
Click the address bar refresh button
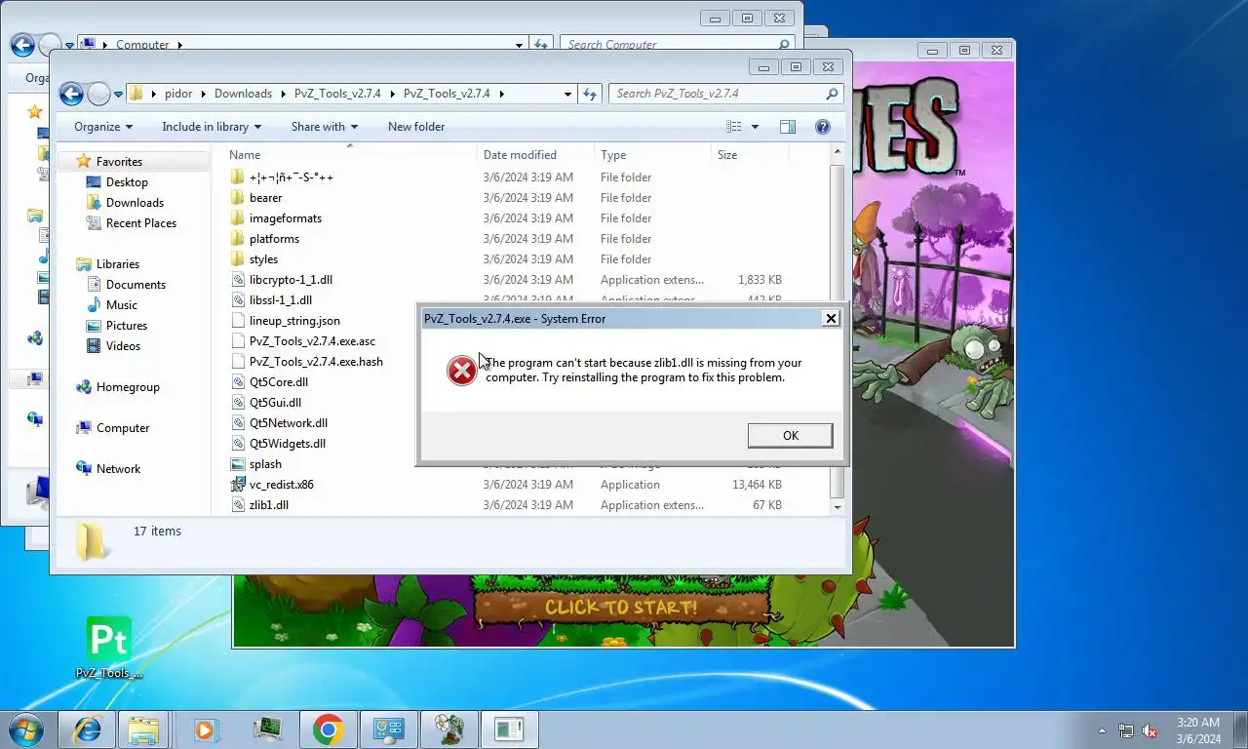point(589,94)
